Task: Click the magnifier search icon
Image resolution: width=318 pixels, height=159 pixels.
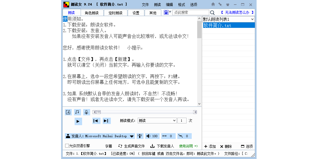Action: tap(212, 13)
